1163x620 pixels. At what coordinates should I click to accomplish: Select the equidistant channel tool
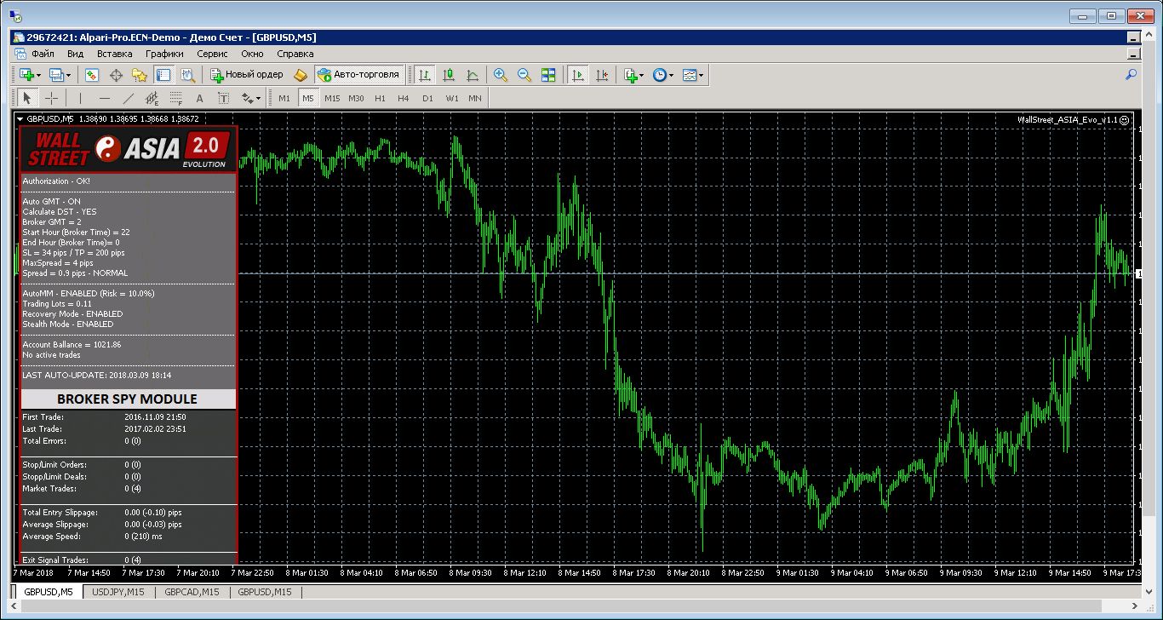[x=152, y=98]
